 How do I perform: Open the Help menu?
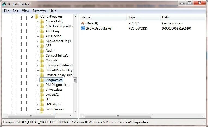click(53, 11)
